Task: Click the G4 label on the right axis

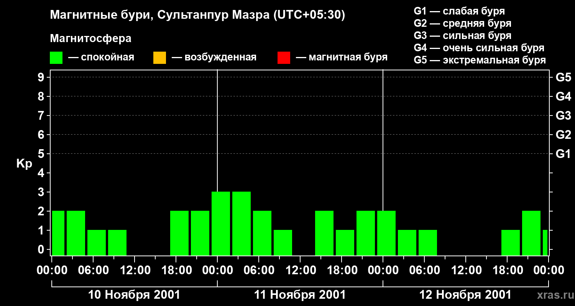Action: (x=563, y=96)
